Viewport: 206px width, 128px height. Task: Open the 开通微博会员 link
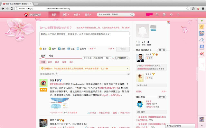tap(143, 68)
